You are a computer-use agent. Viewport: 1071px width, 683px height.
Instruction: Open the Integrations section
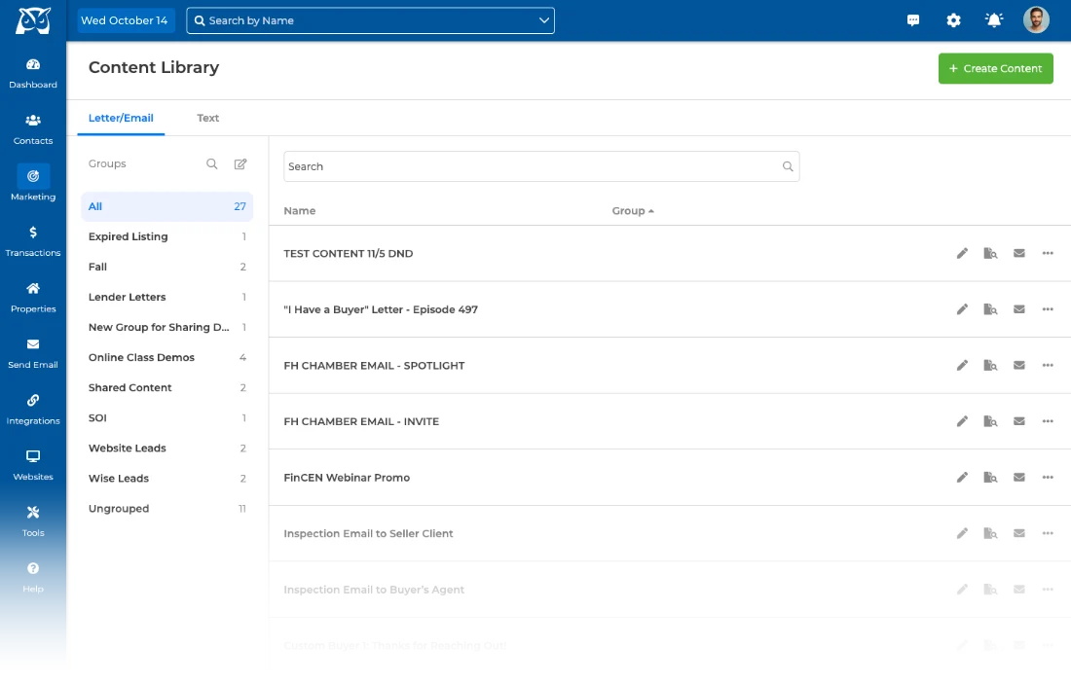[x=33, y=410]
